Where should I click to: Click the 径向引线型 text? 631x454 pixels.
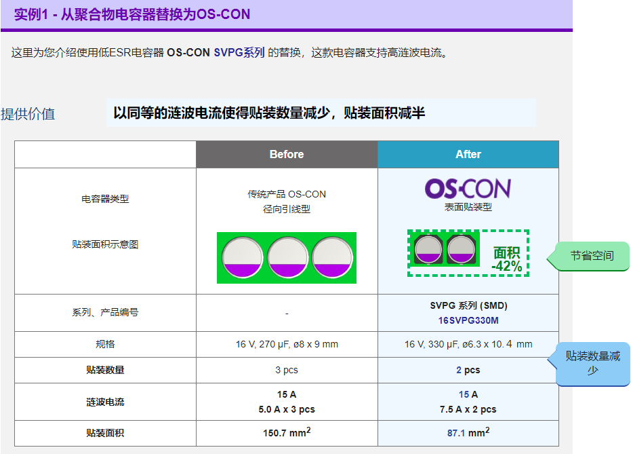click(287, 209)
